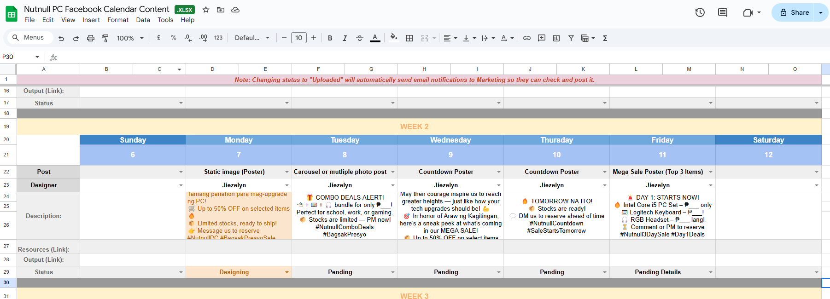Click the Redo icon
This screenshot has width=830, height=299.
76,38
